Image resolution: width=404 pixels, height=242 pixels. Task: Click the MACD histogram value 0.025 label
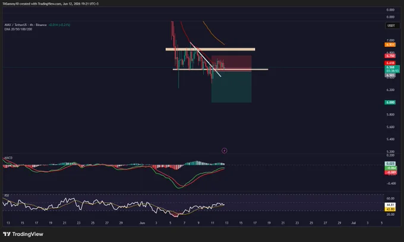[390, 164]
